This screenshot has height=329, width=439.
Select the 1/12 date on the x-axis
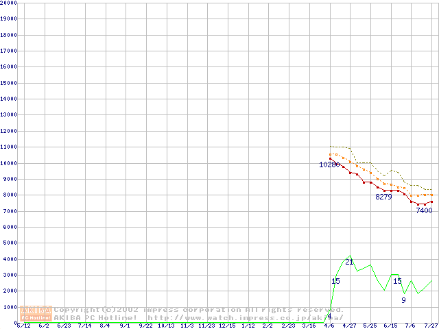[x=248, y=326]
